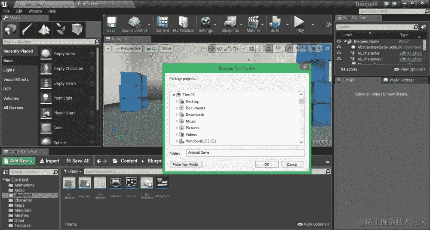
Task: Click OK in Browse For Folder
Action: point(267,165)
